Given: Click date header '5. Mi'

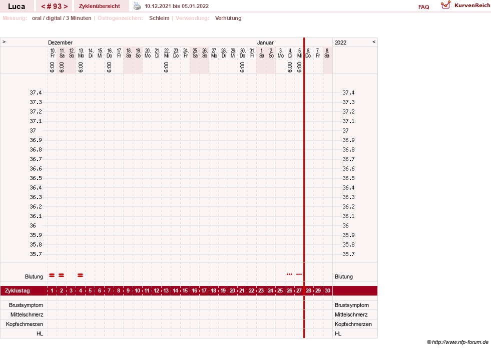Looking at the screenshot, I should (x=299, y=53).
